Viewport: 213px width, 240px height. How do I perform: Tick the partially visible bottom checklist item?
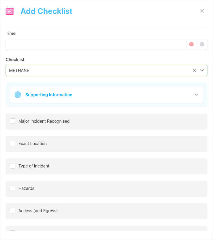(13, 231)
